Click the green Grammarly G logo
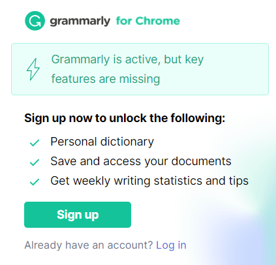 (x=35, y=21)
